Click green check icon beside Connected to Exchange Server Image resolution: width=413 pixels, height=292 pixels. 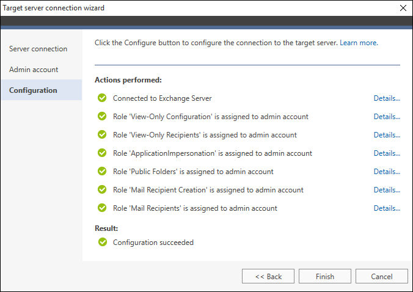[102, 98]
